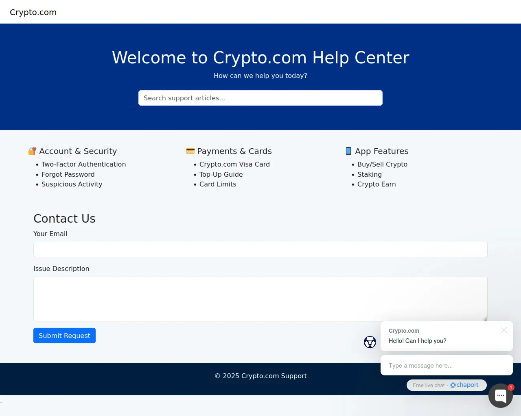Focus the Search support articles field
Image resolution: width=521 pixels, height=416 pixels.
[260, 98]
